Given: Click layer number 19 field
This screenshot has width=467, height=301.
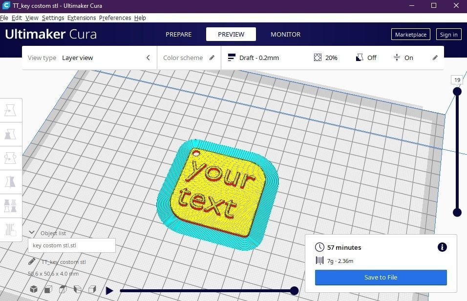Looking at the screenshot, I should point(457,80).
